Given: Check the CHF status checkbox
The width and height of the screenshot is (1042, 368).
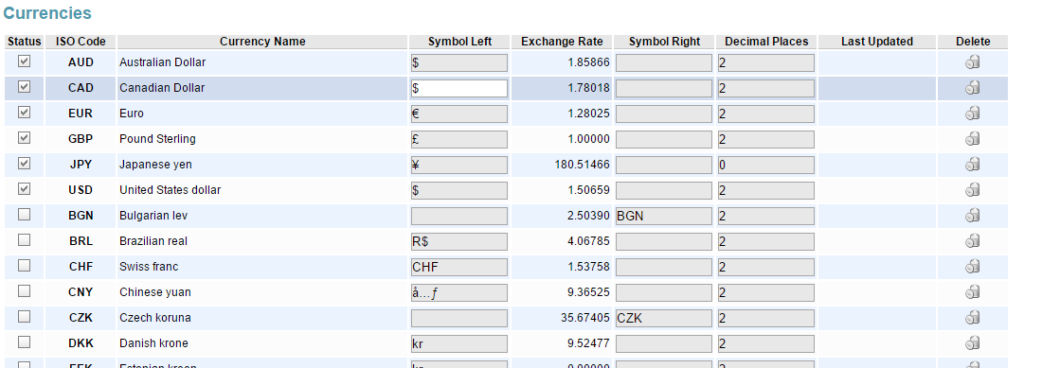Looking at the screenshot, I should pyautogui.click(x=24, y=265).
